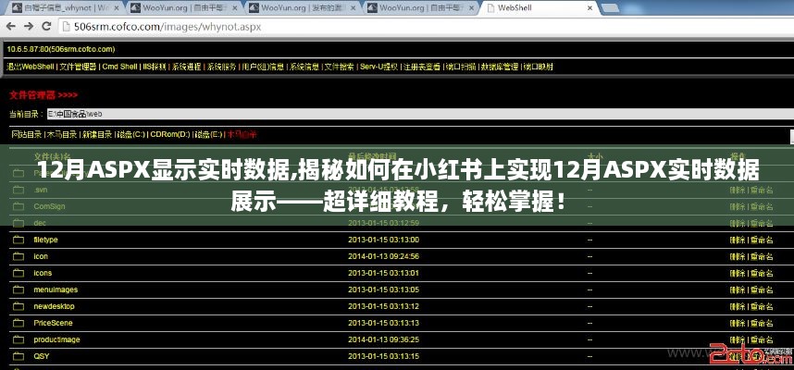This screenshot has height=370, width=794.
Task: Click the URL address bar
Action: [x=426, y=27]
